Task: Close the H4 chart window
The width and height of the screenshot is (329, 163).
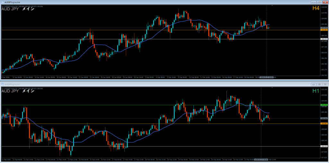Action: tap(325, 2)
